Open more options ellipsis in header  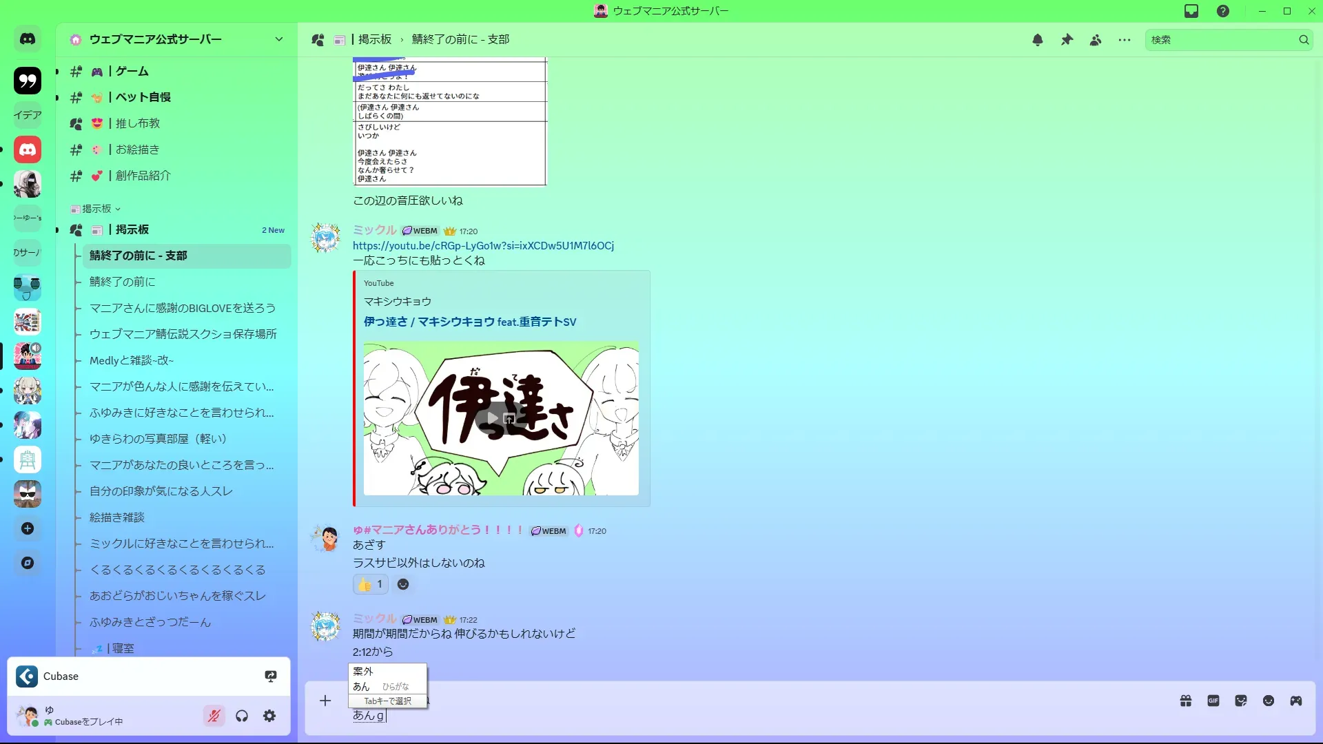pos(1125,40)
